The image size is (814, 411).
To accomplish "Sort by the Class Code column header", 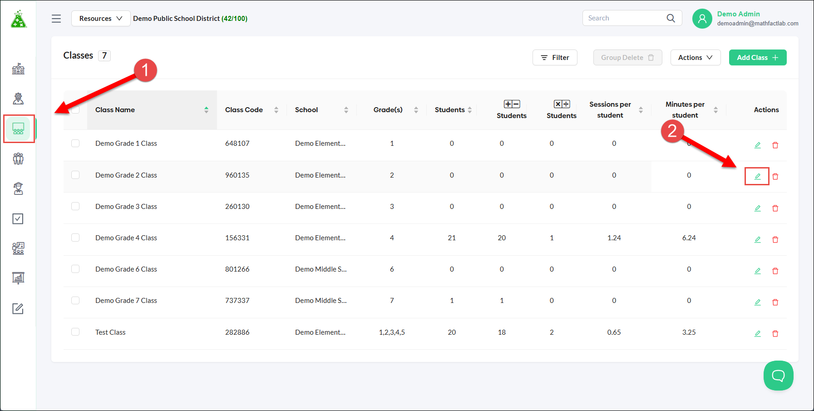I will click(x=244, y=110).
